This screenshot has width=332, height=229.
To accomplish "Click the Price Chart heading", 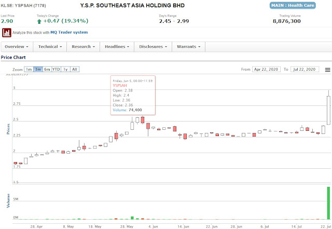I will click(13, 58).
